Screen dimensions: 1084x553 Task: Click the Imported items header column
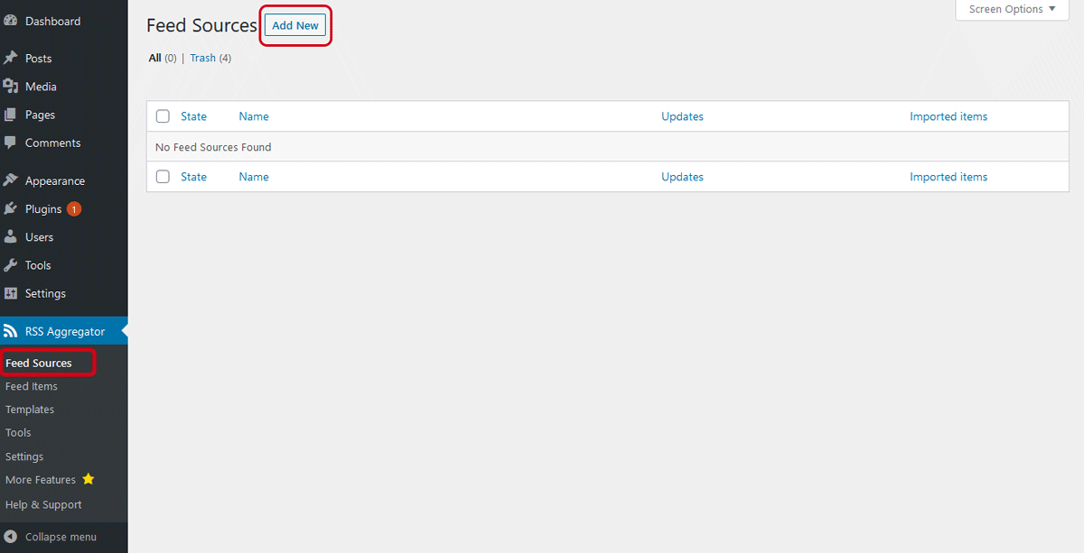948,116
